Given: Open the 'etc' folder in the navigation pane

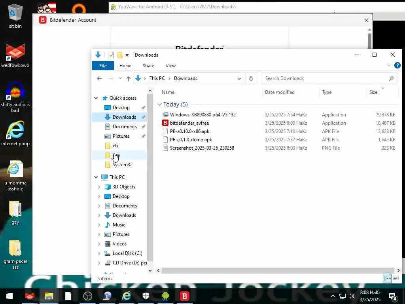Looking at the screenshot, I should point(116,146).
